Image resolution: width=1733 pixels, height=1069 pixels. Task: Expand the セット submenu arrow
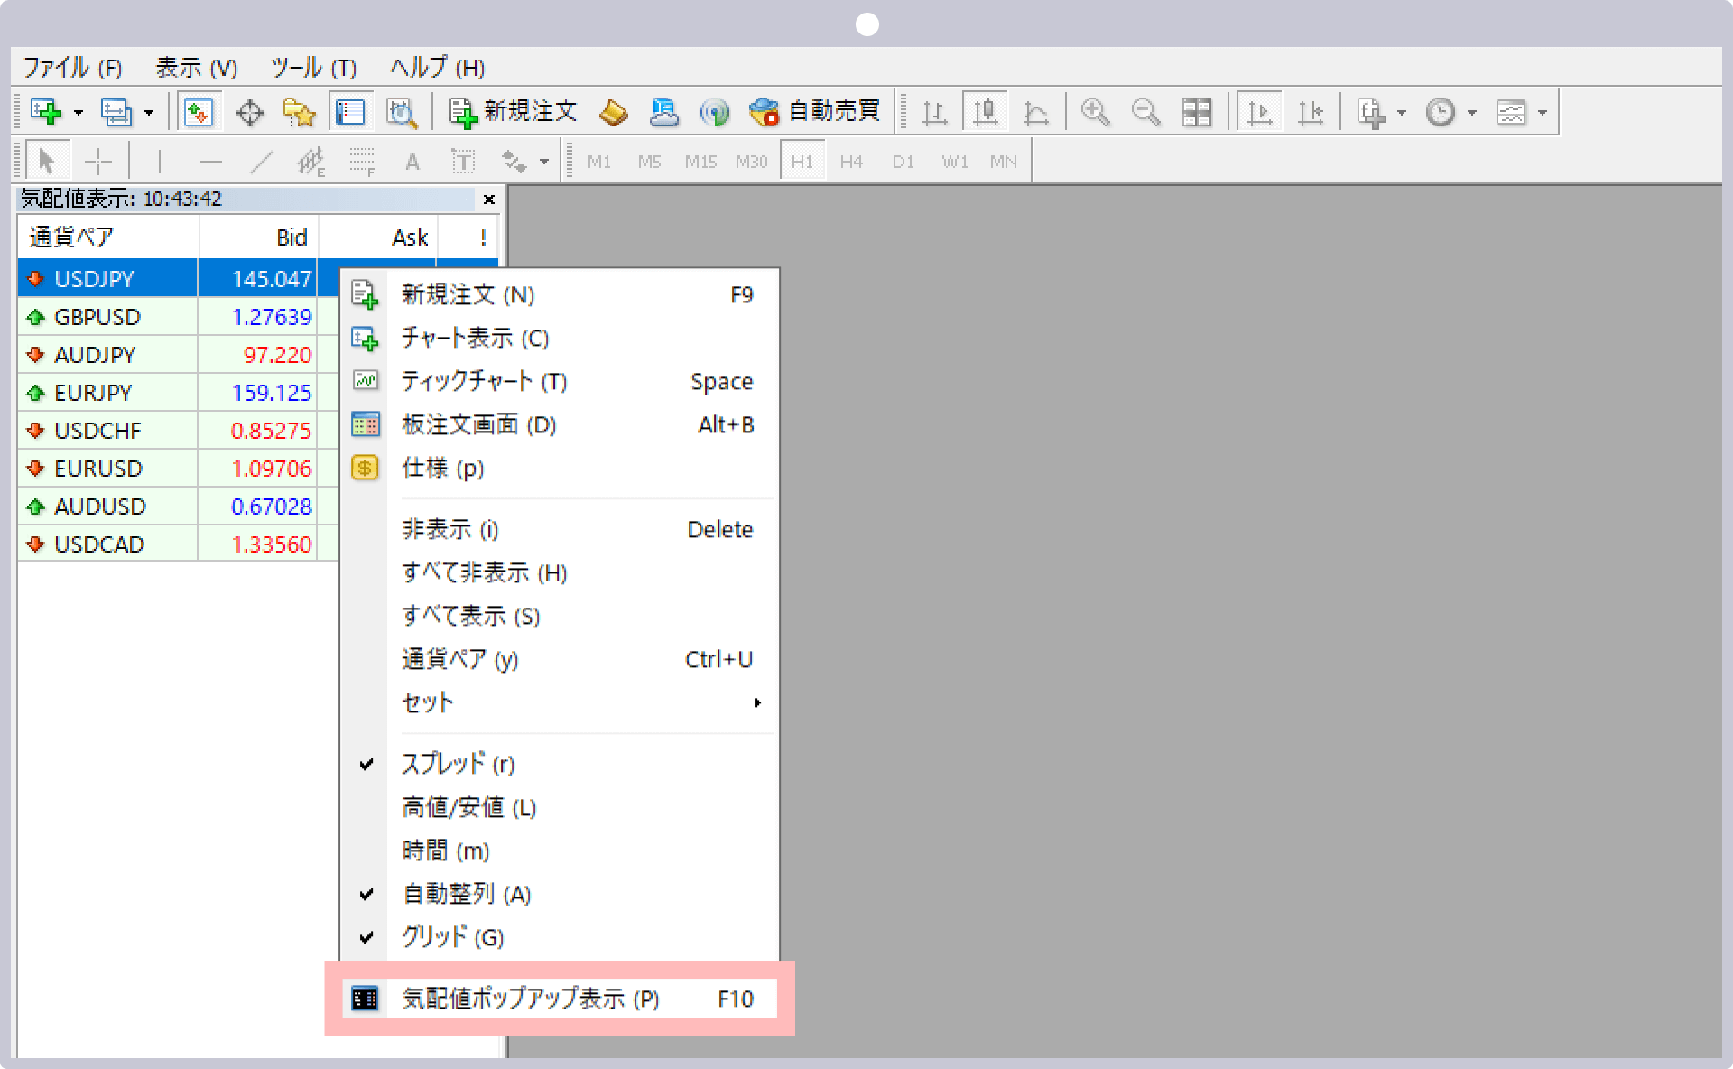758,702
